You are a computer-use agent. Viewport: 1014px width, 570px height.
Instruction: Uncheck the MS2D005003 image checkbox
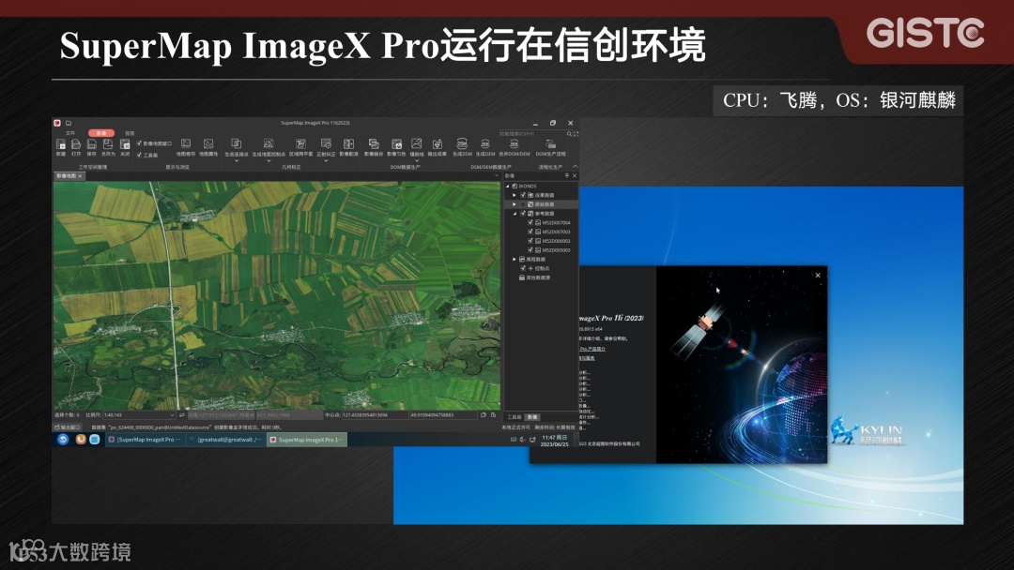(530, 249)
